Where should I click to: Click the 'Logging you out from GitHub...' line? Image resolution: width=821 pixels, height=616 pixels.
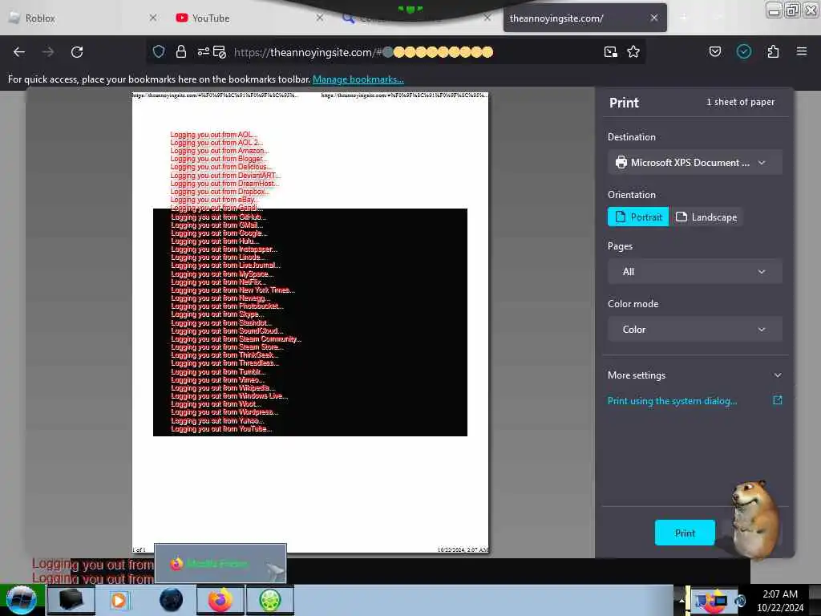(218, 217)
